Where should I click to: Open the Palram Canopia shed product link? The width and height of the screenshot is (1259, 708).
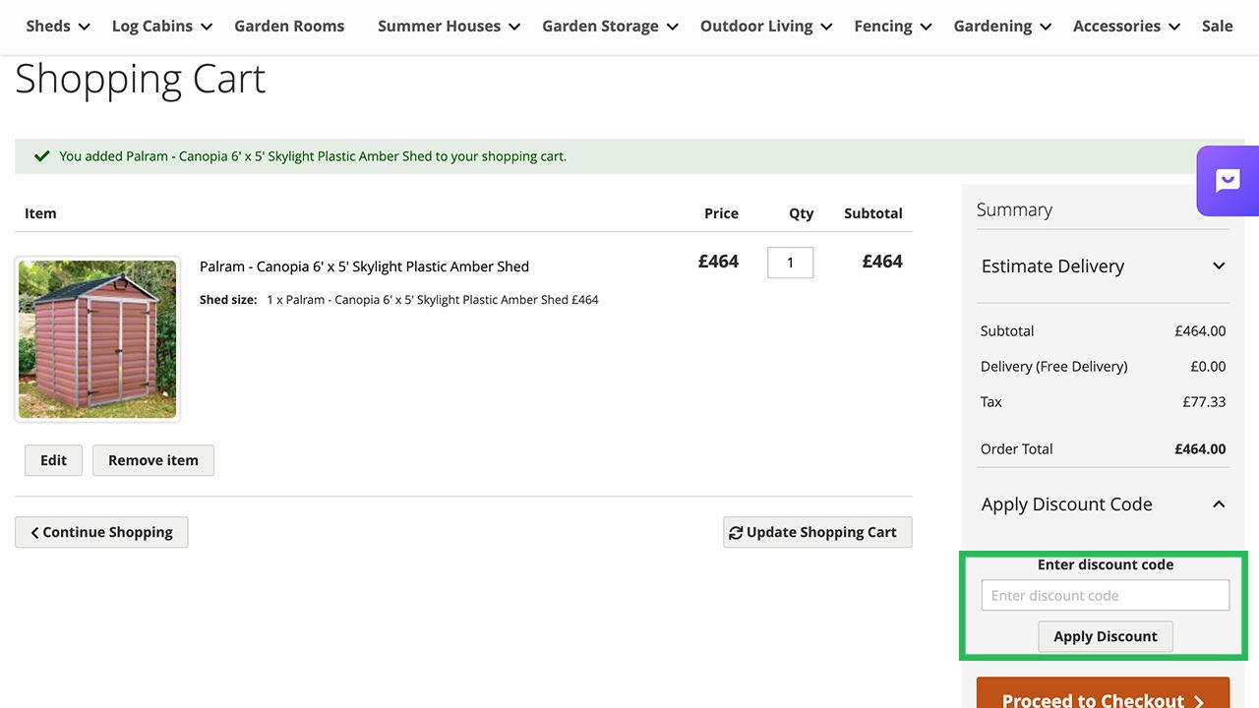pos(364,266)
